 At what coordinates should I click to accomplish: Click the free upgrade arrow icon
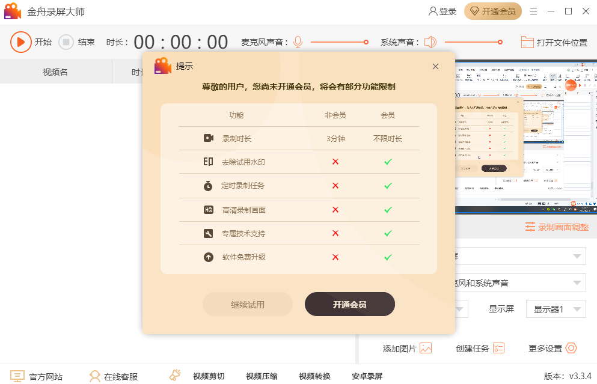[x=208, y=257]
